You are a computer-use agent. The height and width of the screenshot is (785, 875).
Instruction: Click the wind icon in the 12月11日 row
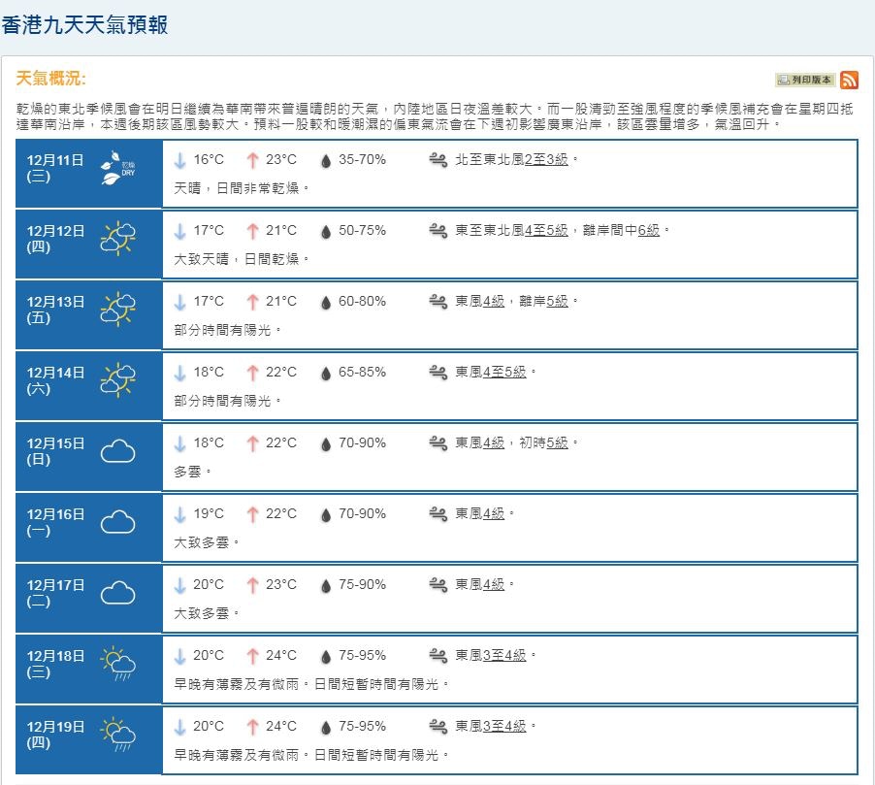point(438,160)
